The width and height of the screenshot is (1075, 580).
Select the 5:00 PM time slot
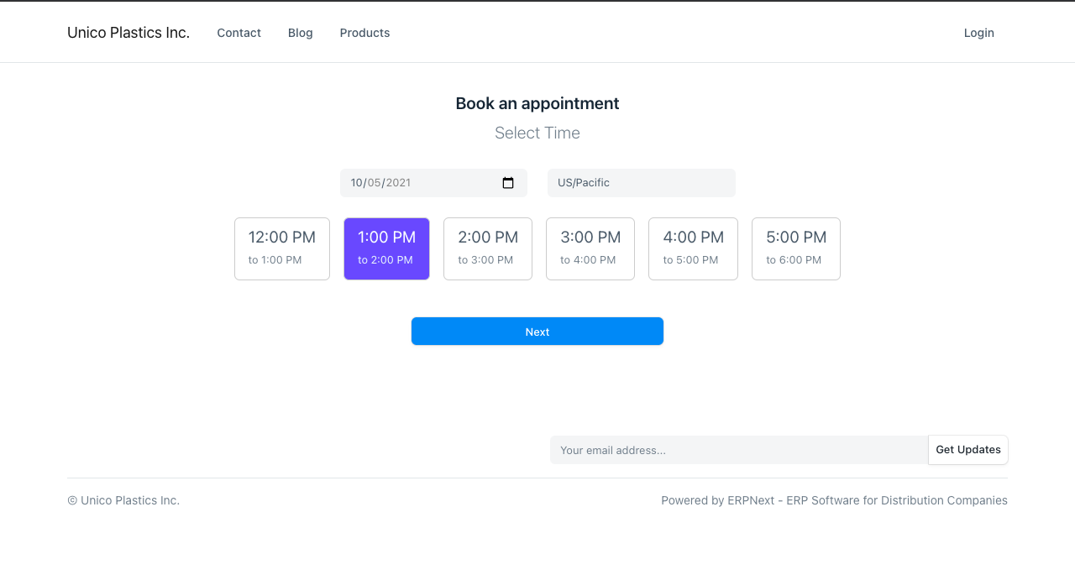click(x=795, y=248)
